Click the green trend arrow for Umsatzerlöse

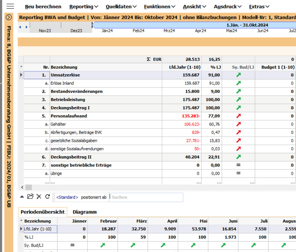click(238, 75)
